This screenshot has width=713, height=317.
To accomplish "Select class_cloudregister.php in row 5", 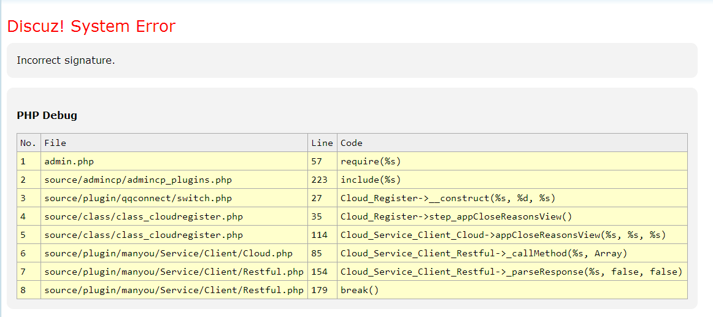I will [144, 235].
